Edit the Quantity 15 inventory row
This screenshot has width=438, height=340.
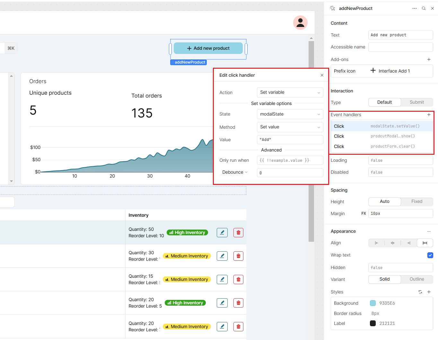coord(222,279)
